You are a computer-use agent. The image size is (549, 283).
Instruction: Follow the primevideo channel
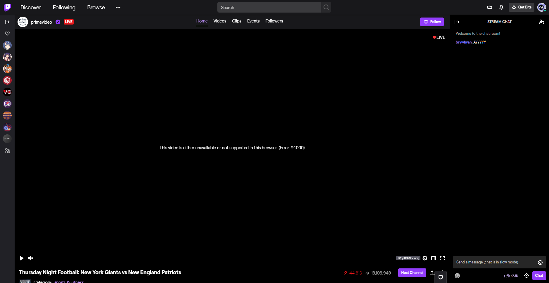(432, 22)
